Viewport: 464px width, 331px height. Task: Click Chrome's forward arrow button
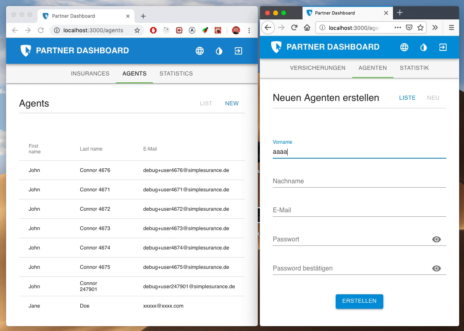coord(28,30)
